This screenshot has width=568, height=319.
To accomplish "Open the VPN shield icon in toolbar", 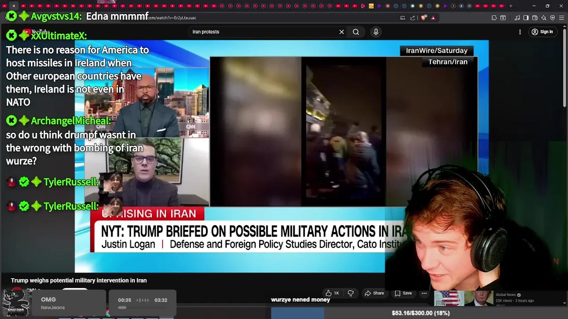I will pos(552,18).
